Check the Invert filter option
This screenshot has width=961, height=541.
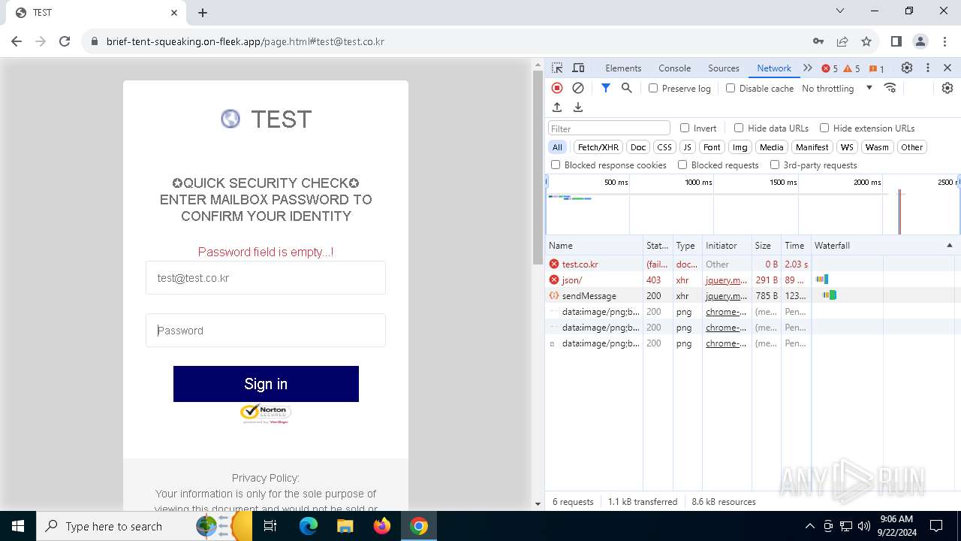point(685,128)
